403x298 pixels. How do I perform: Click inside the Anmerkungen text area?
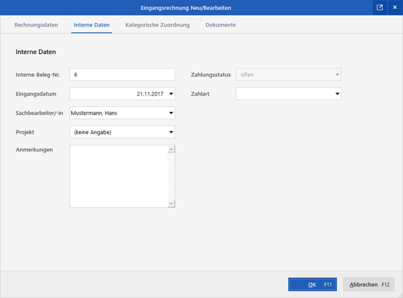[x=118, y=176]
